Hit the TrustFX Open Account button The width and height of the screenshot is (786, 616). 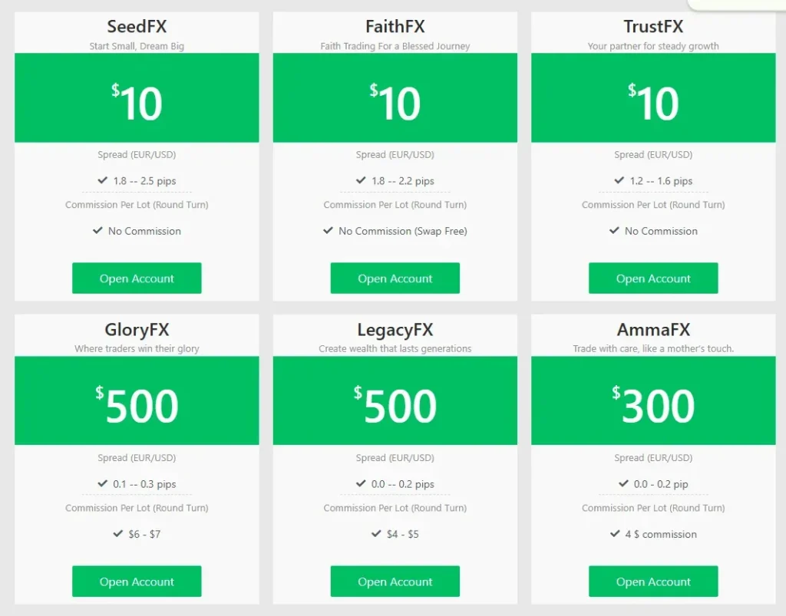click(x=653, y=278)
